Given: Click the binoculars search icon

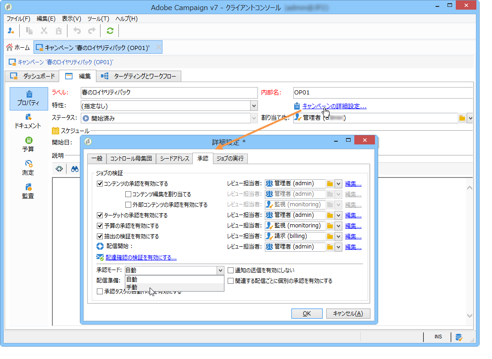Looking at the screenshot, I should click(x=75, y=169).
